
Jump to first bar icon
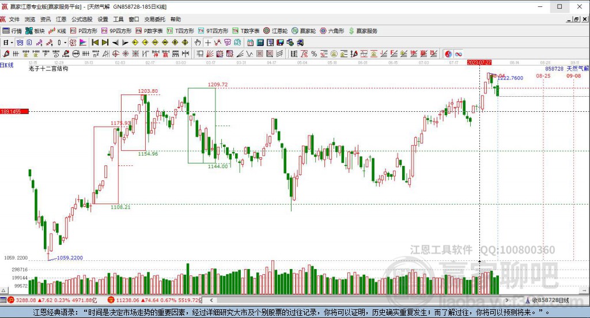tap(95, 43)
